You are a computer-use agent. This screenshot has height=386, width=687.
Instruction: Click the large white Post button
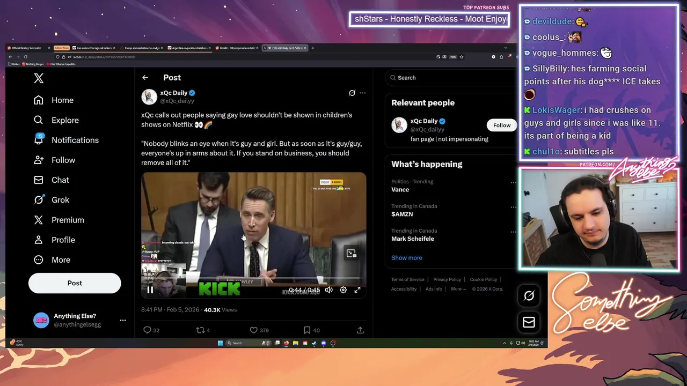75,283
